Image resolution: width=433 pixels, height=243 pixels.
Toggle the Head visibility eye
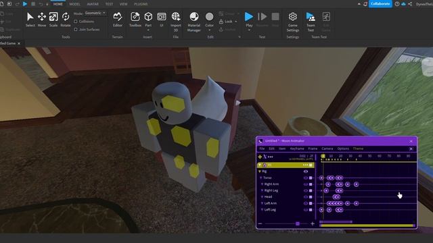306,197
